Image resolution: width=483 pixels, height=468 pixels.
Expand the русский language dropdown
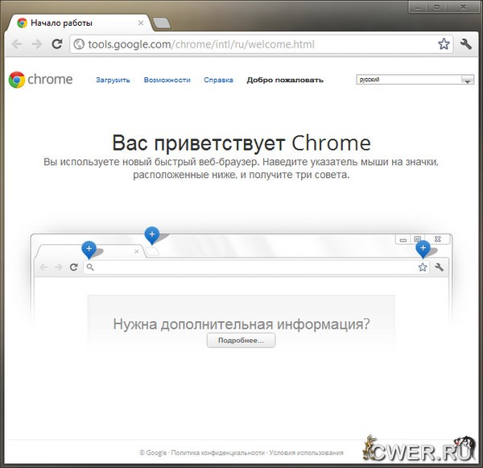tap(467, 80)
